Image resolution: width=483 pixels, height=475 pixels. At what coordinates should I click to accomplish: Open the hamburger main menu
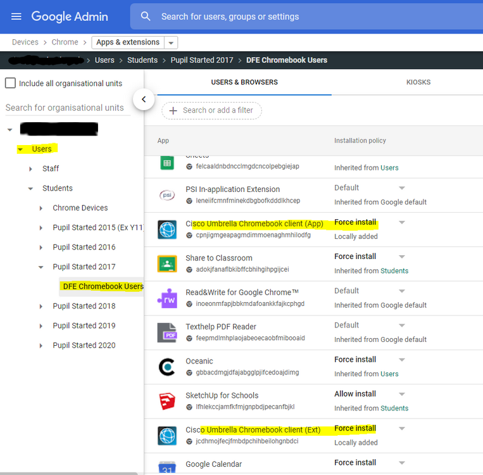[x=16, y=16]
